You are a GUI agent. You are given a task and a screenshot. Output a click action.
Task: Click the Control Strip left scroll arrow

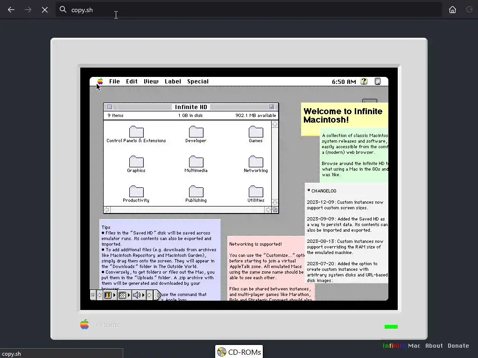[99, 295]
